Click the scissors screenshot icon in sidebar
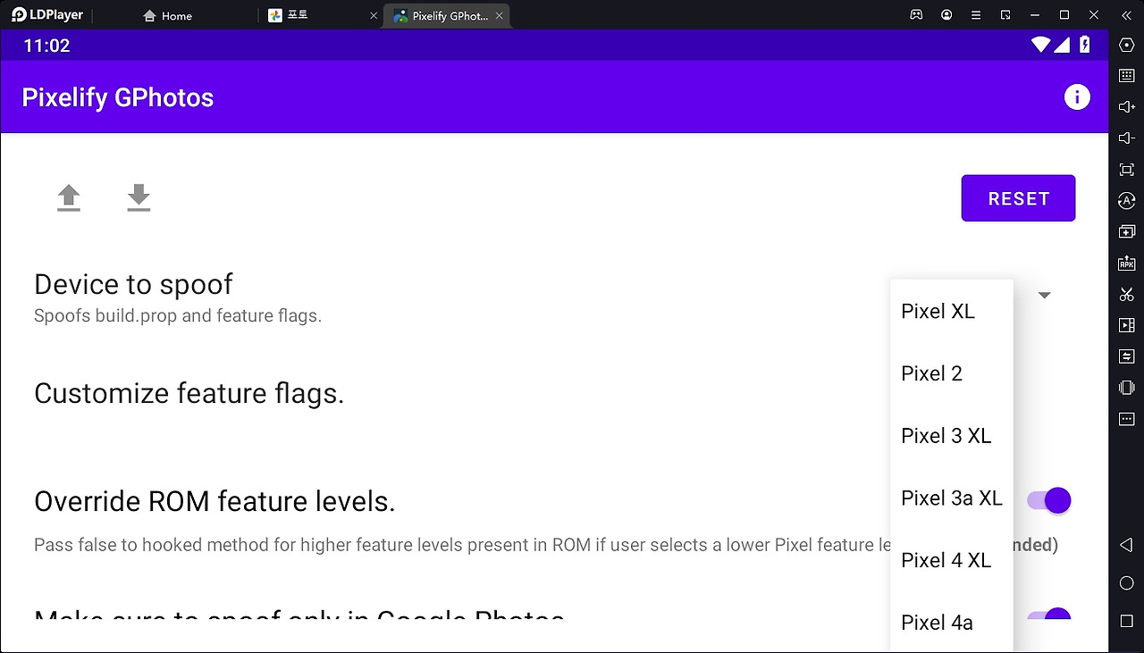This screenshot has width=1144, height=653. pos(1126,294)
